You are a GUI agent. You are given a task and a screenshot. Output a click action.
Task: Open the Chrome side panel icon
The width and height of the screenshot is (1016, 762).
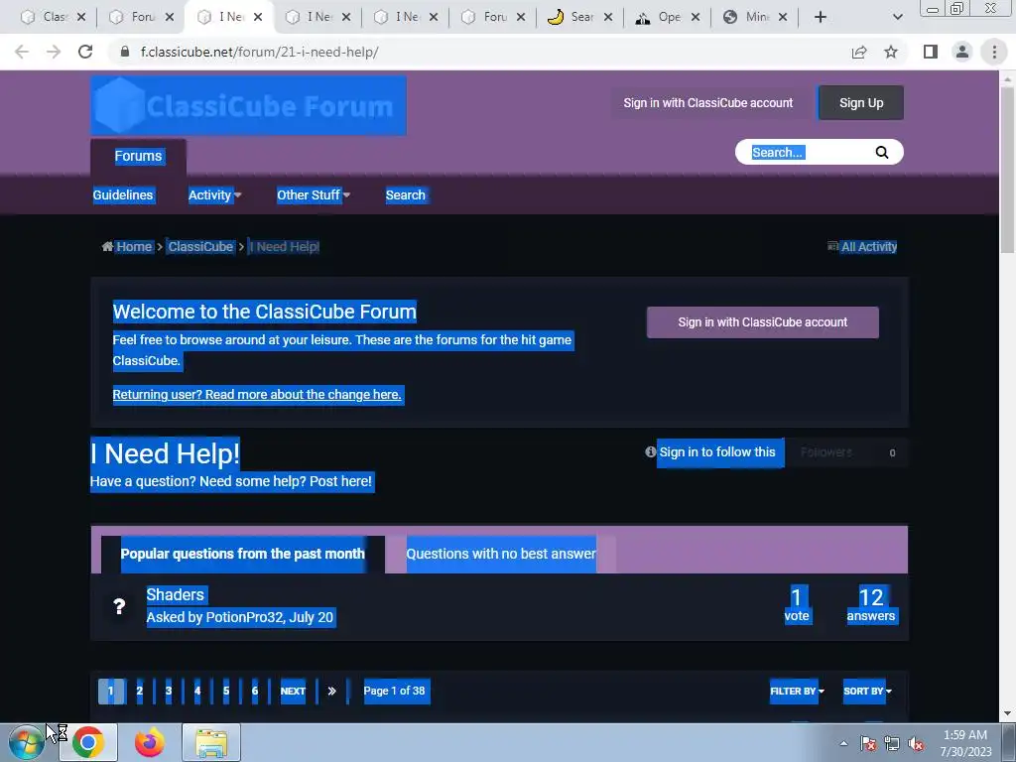pos(931,52)
